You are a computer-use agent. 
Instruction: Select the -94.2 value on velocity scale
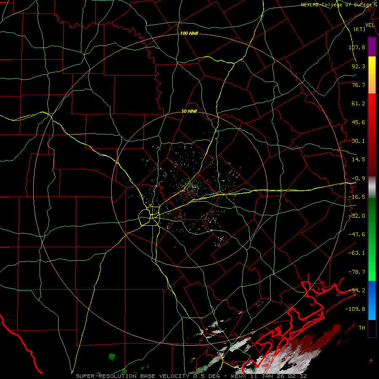[357, 290]
